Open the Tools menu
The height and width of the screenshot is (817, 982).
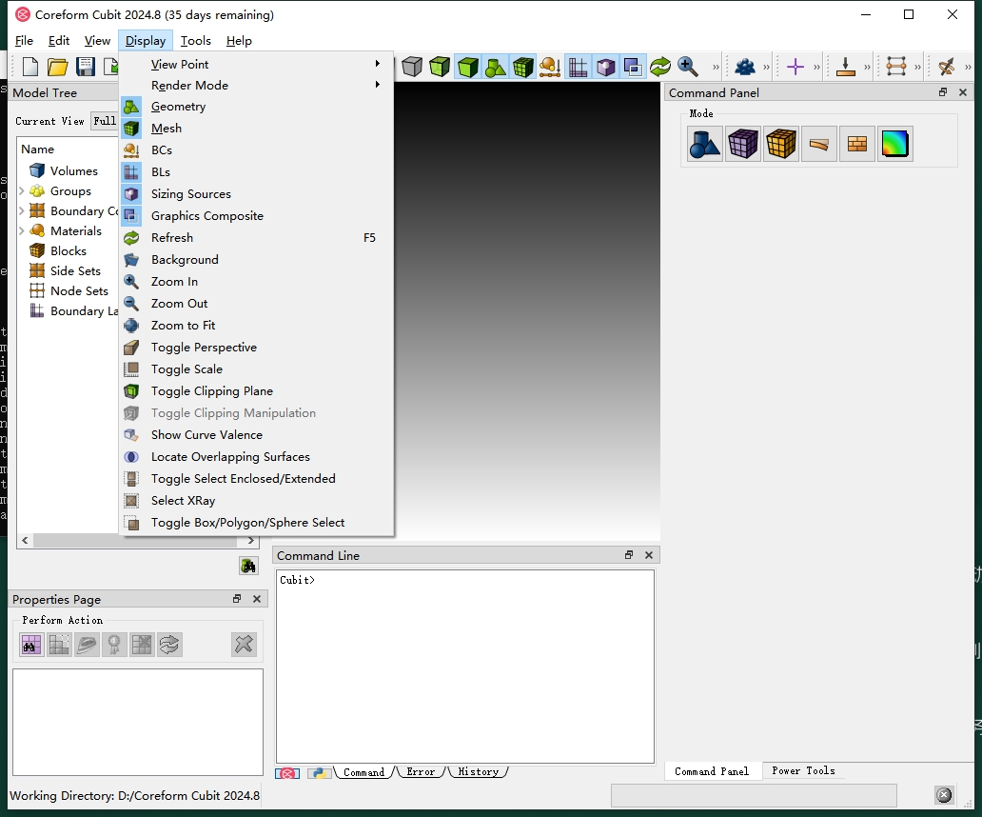[x=196, y=41]
